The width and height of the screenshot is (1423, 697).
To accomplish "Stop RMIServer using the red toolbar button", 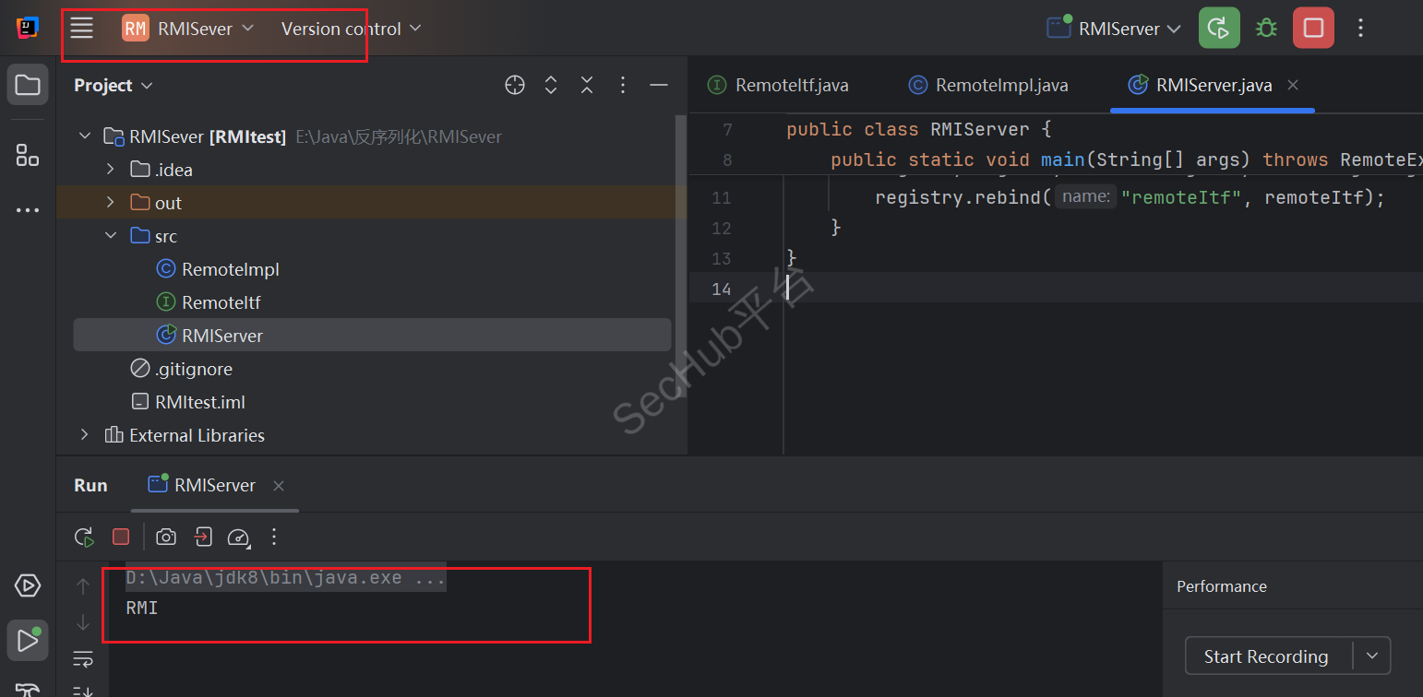I will point(1312,29).
